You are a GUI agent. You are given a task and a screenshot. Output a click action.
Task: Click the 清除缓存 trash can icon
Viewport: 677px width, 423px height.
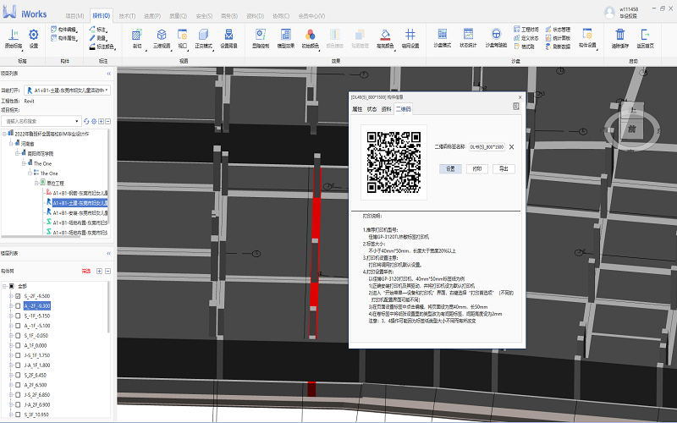pyautogui.click(x=620, y=34)
